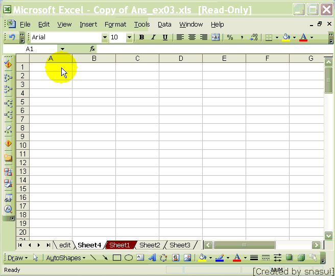Click the Insert WordArt icon
The height and width of the screenshot is (276, 335).
tap(152, 258)
